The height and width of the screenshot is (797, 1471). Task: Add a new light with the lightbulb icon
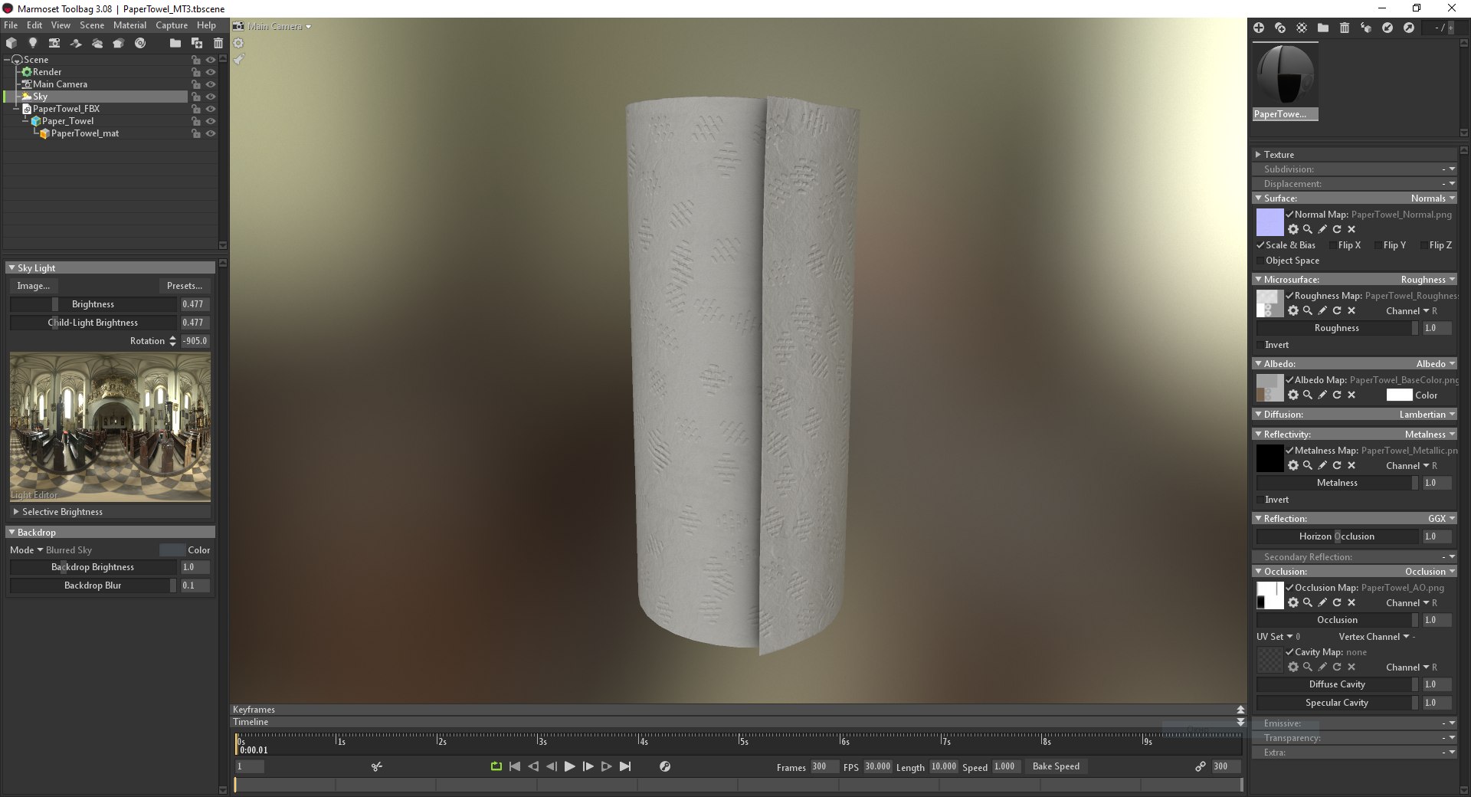[x=33, y=43]
